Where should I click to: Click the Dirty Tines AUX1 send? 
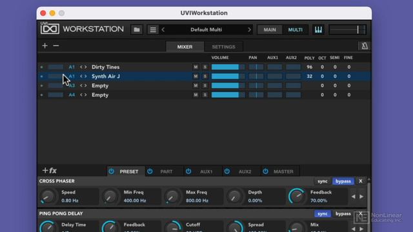274,67
